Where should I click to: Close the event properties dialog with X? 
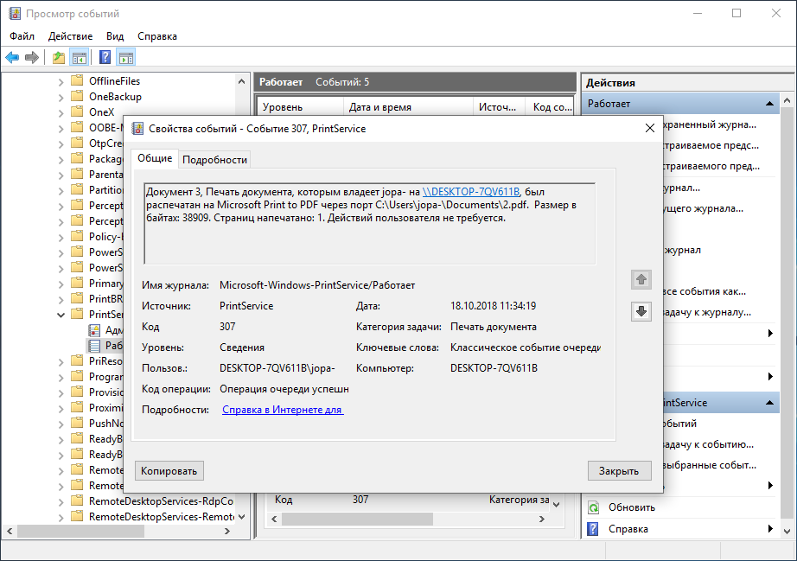click(649, 128)
